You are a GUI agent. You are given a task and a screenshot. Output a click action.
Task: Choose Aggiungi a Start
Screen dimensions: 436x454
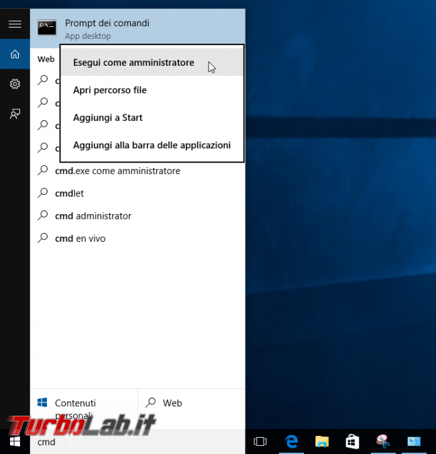[x=152, y=118]
